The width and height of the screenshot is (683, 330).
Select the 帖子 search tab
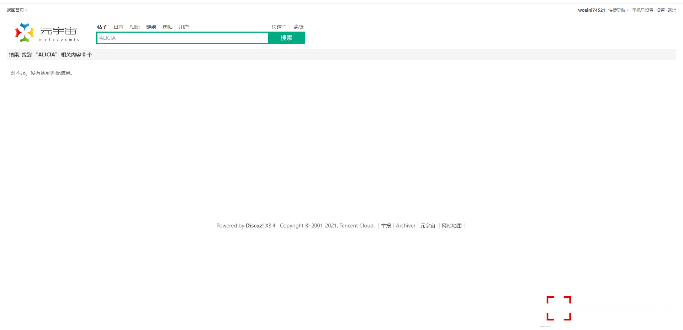pos(102,27)
